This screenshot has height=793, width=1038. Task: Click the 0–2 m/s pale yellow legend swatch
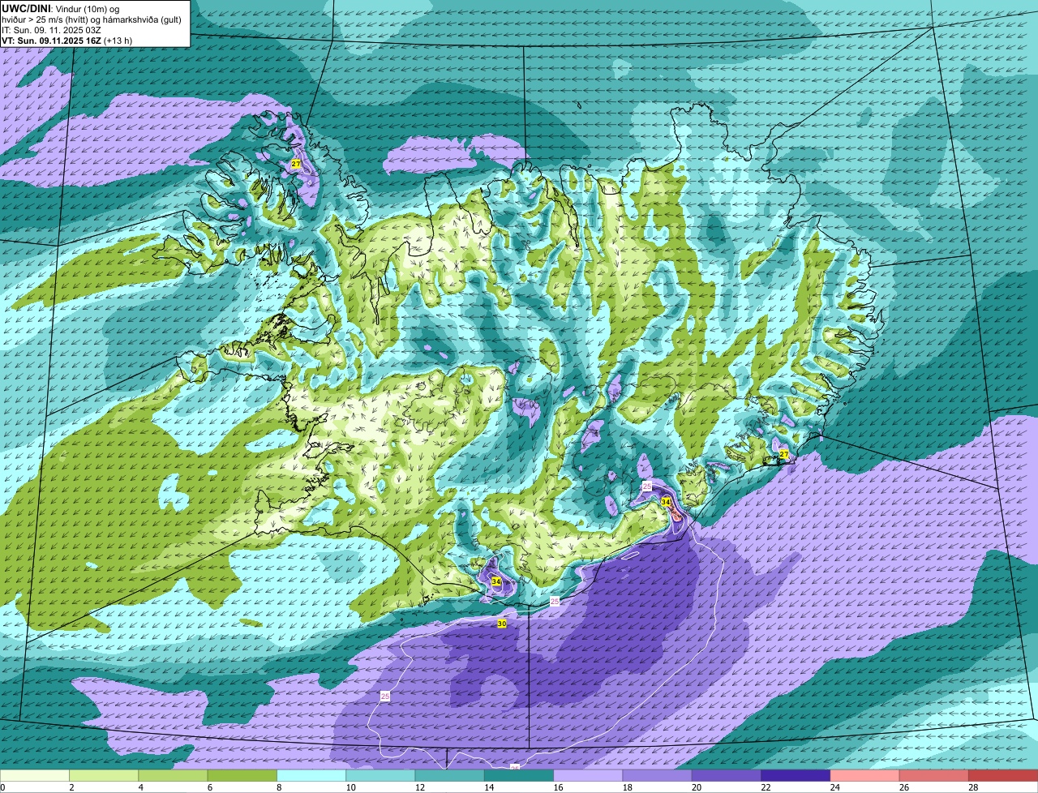[x=35, y=776]
